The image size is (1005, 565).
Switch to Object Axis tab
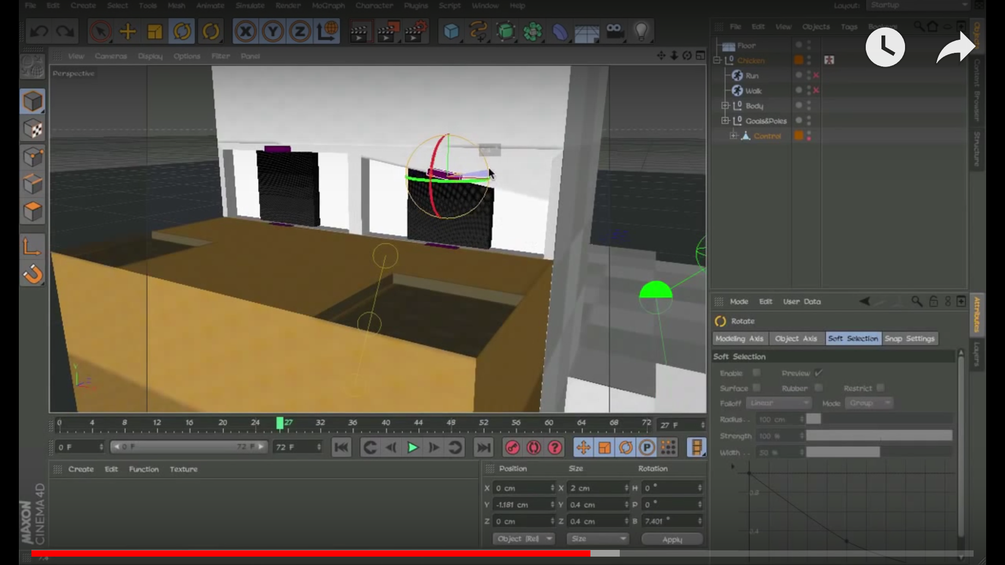coord(796,339)
